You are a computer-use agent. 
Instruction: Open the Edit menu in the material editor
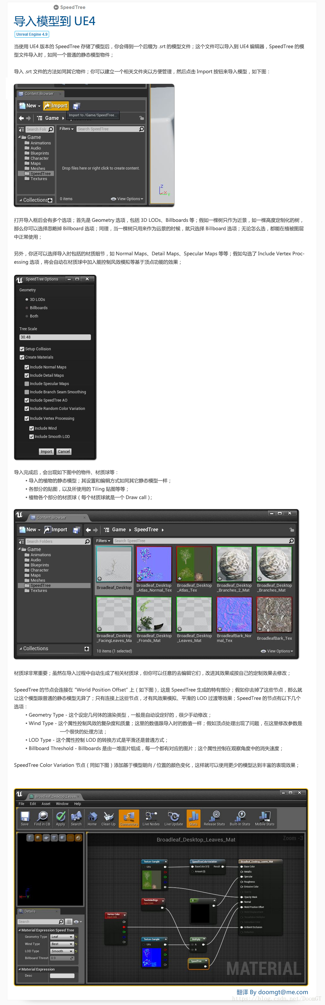coord(33,804)
